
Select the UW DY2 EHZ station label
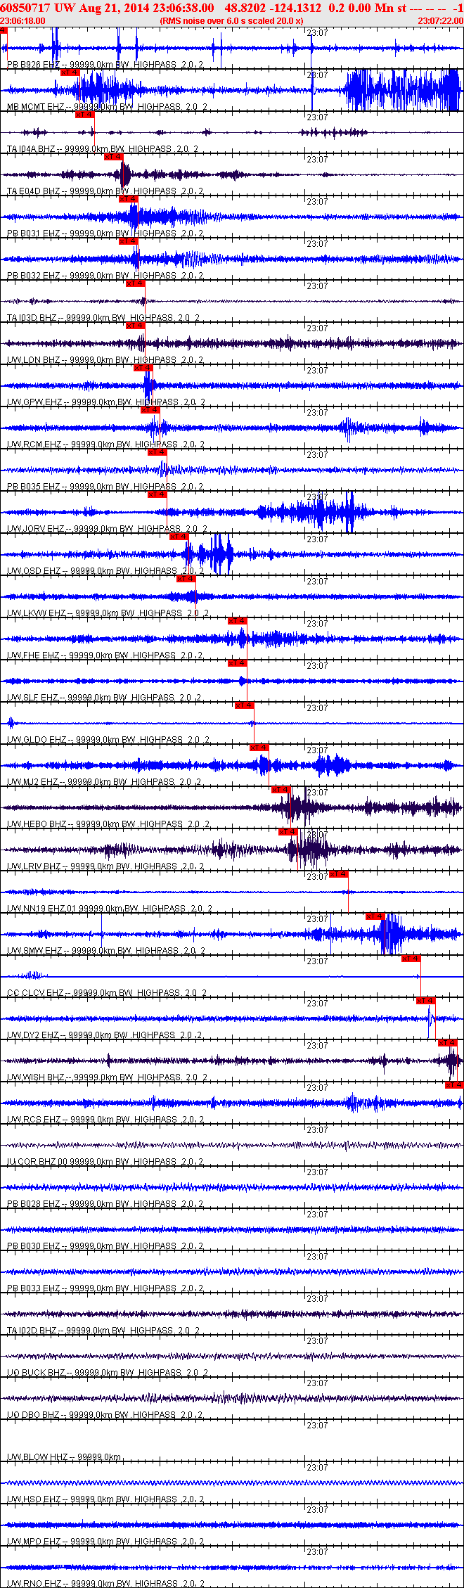(105, 1035)
